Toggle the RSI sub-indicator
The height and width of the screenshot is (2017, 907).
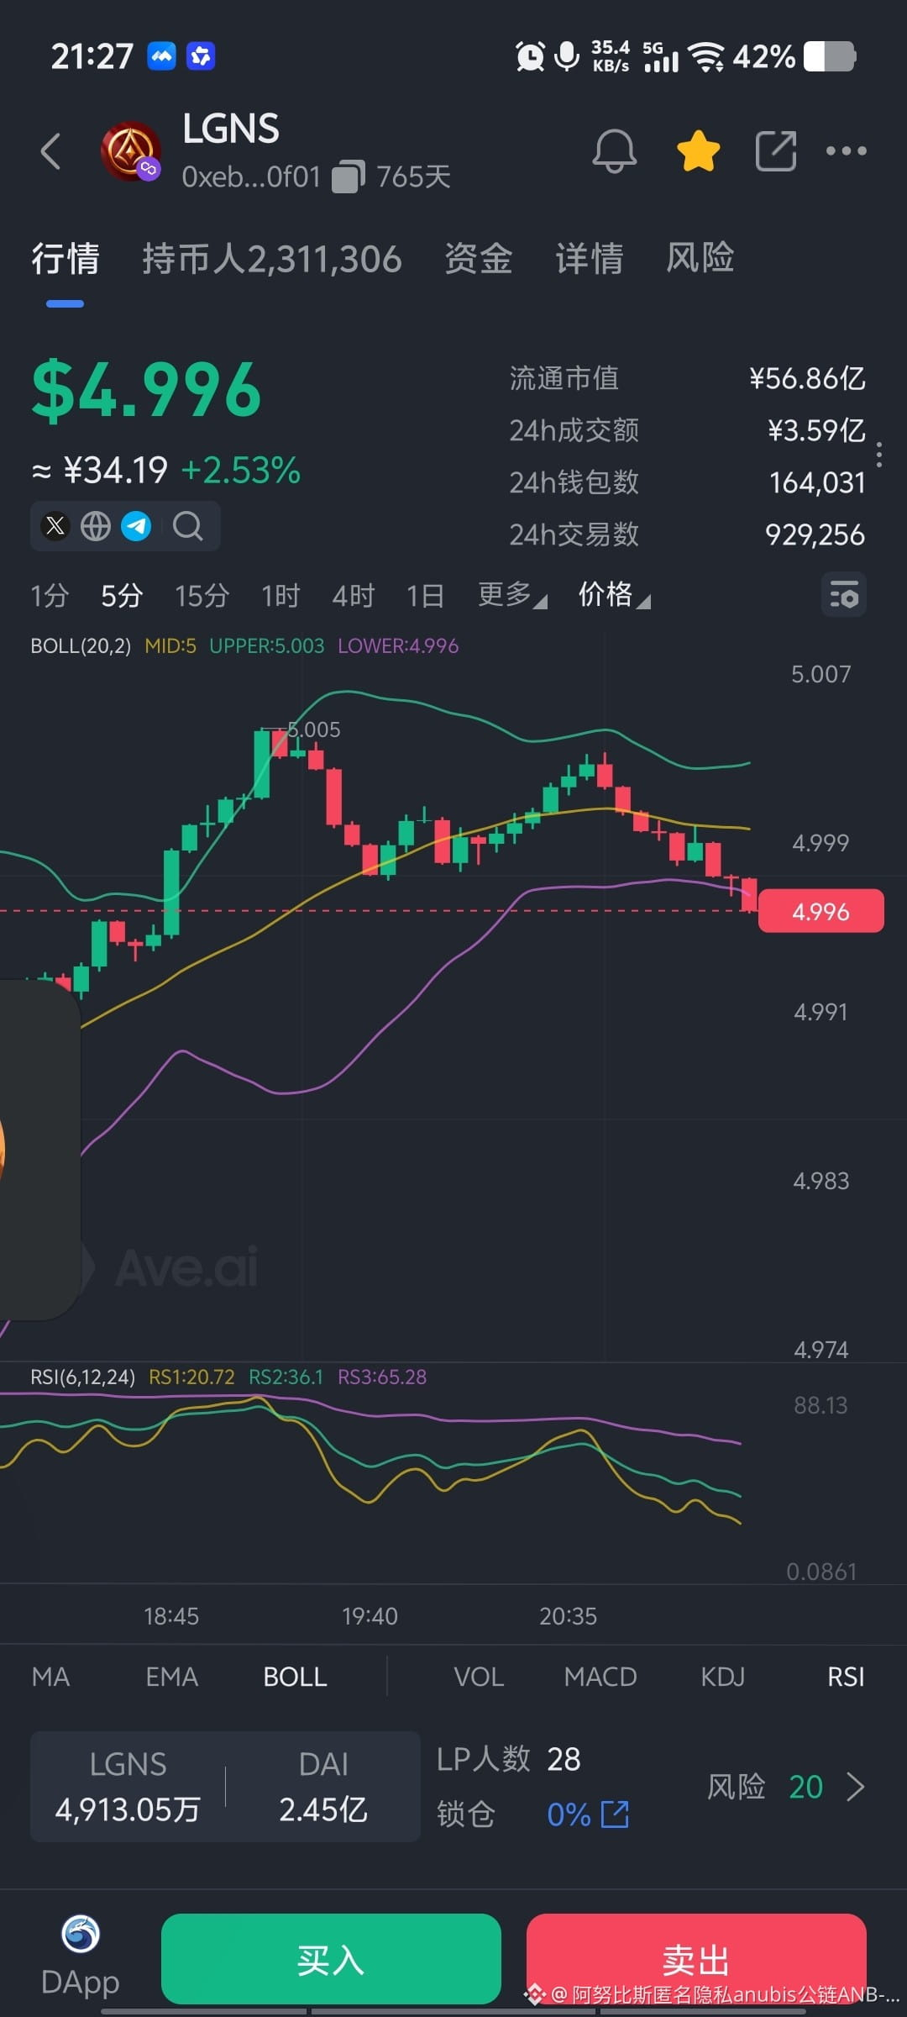point(846,1677)
